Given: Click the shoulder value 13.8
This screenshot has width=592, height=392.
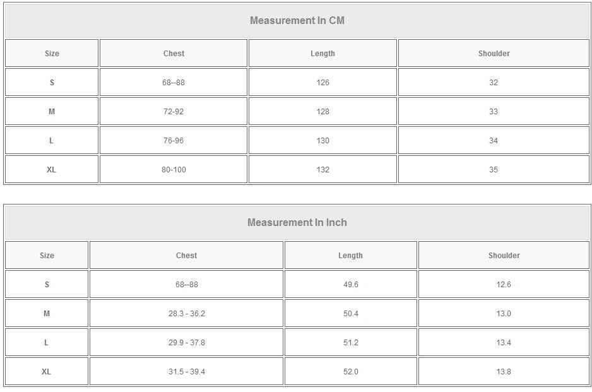Looking at the screenshot, I should (x=504, y=372).
